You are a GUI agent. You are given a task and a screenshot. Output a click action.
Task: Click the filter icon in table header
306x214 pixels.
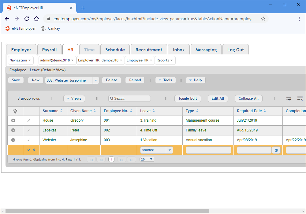[15, 111]
